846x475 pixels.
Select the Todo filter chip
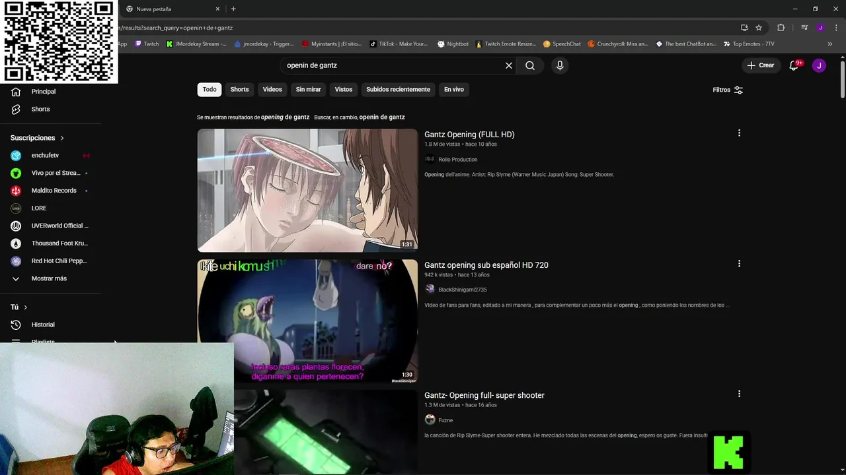coord(210,90)
